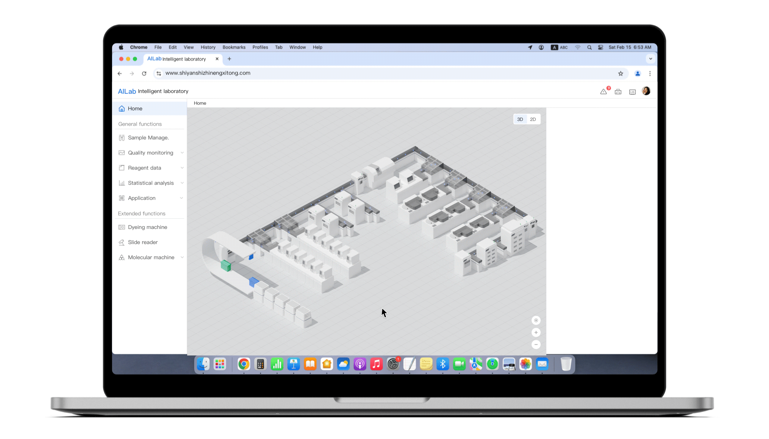Open the Sample Manage. page

(148, 138)
